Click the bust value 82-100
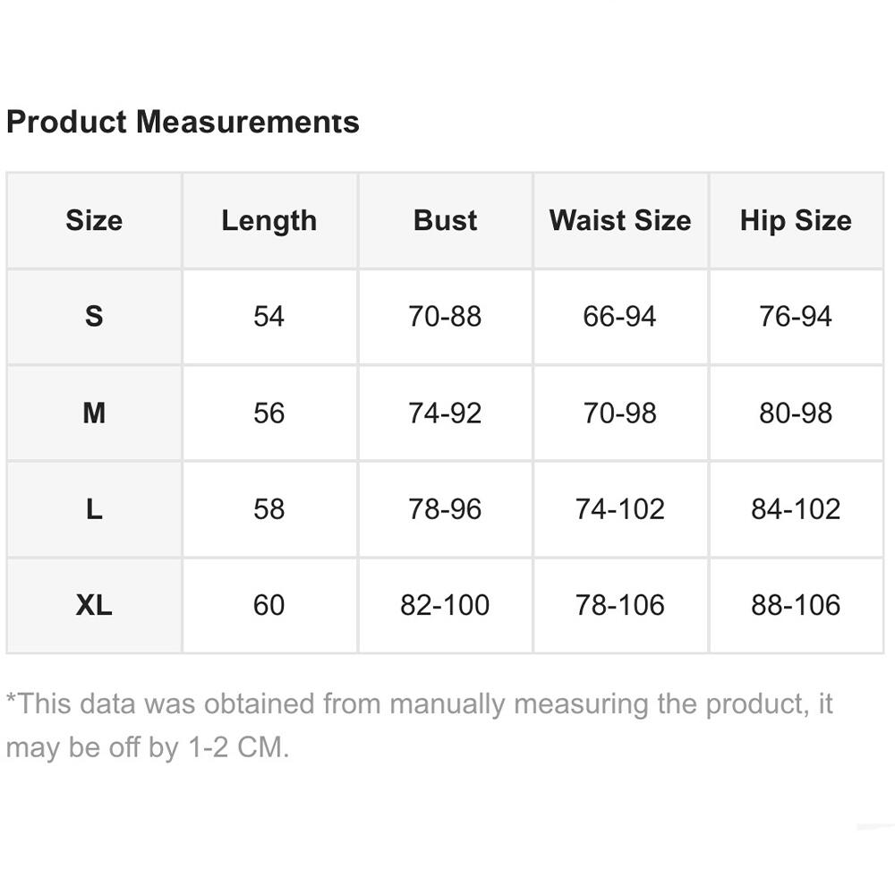895x895 pixels. click(445, 605)
